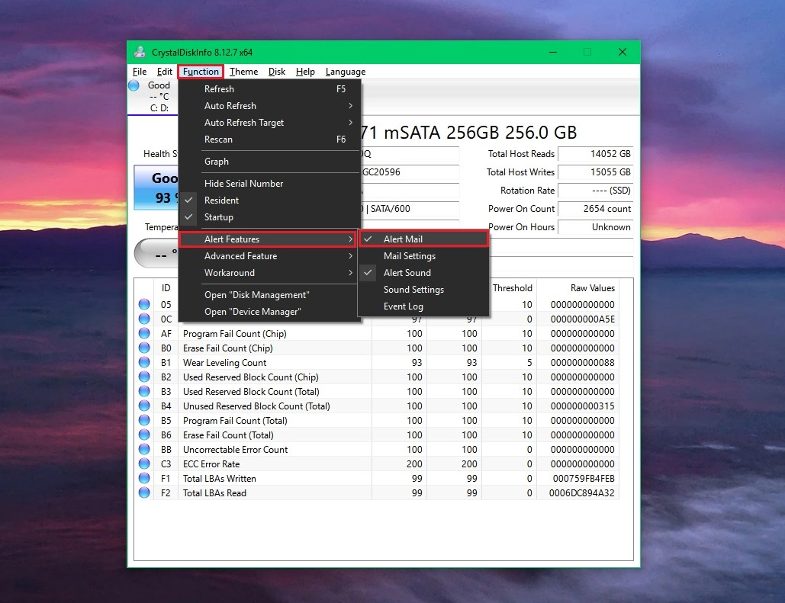This screenshot has height=603, width=785.
Task: Open the File menu
Action: click(140, 72)
